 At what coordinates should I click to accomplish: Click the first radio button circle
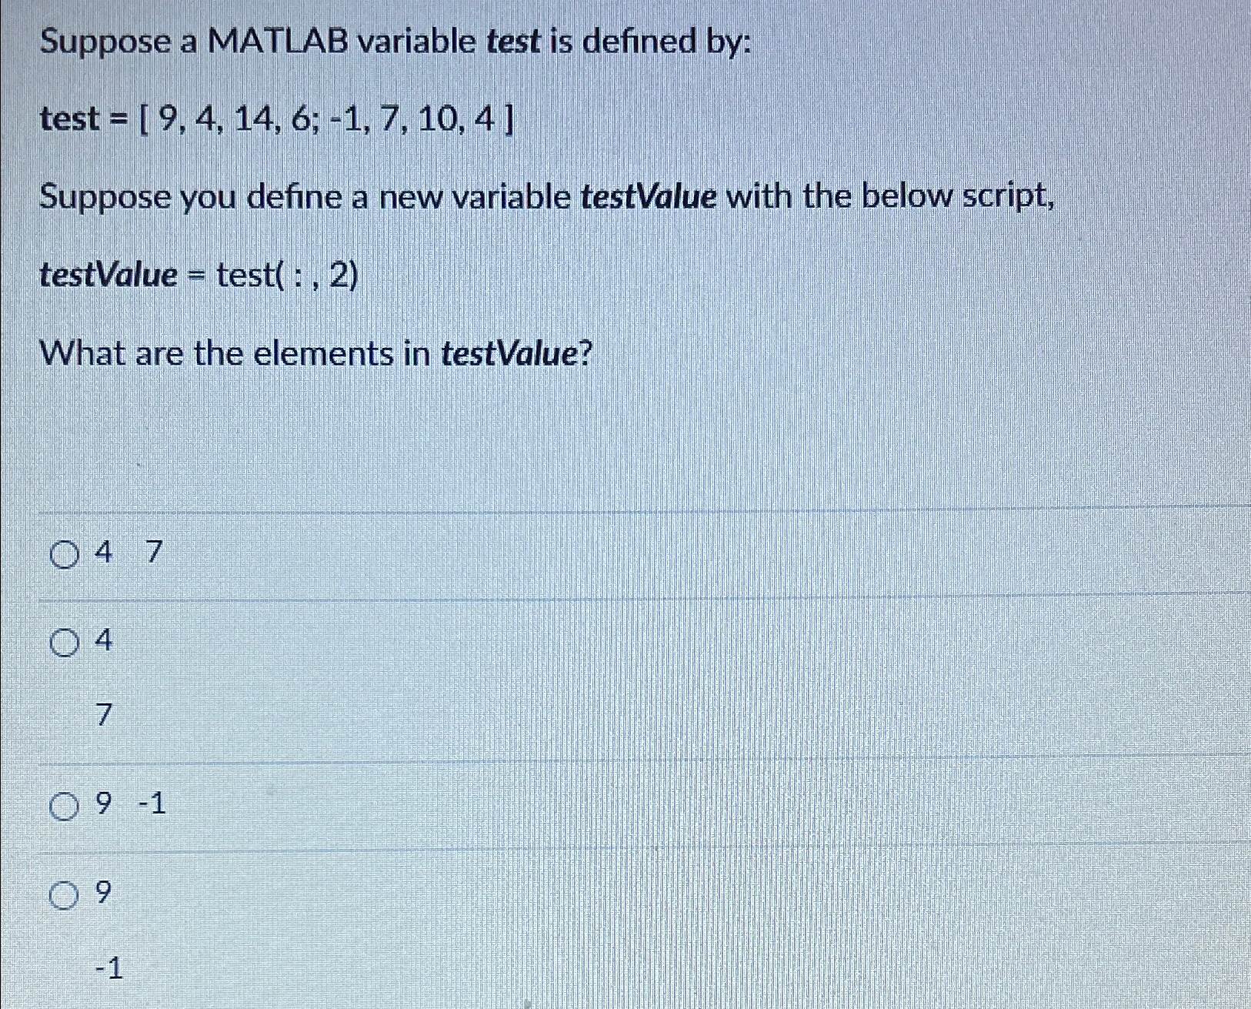(64, 552)
